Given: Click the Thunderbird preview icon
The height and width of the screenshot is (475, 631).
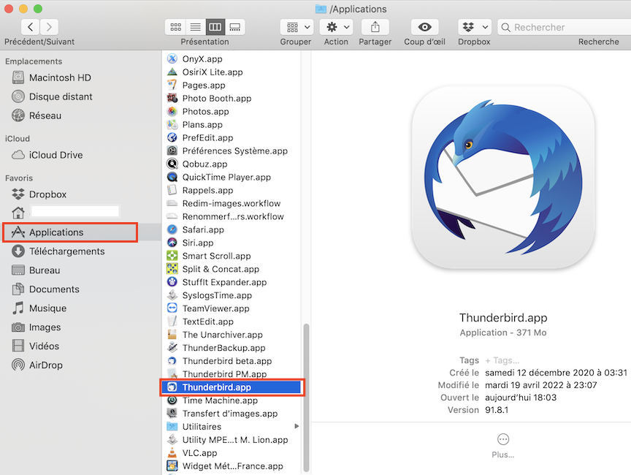Looking at the screenshot, I should (503, 177).
